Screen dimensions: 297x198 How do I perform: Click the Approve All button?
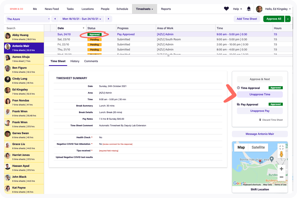(x=274, y=19)
